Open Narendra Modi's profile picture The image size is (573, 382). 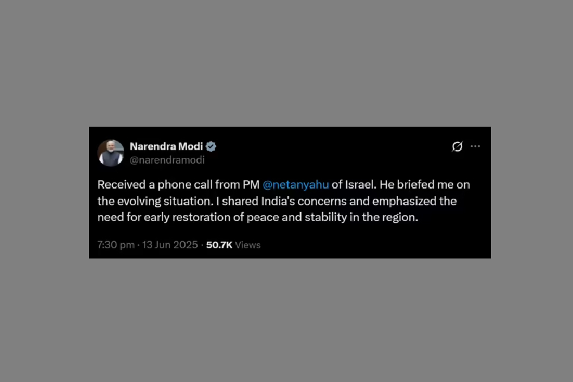click(x=111, y=153)
